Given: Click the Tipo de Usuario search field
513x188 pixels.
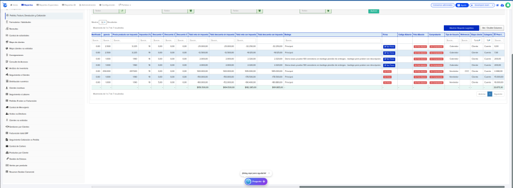Looking at the screenshot, I should [x=452, y=41].
